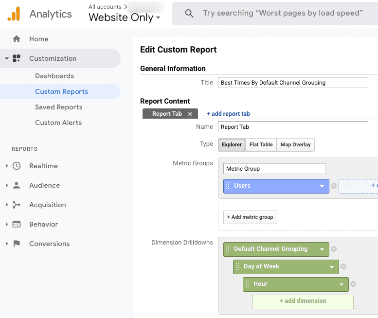Click the Google Analytics logo icon

click(x=14, y=14)
